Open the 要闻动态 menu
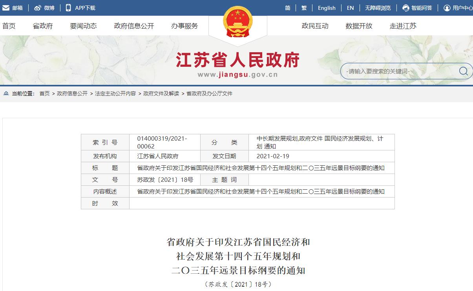This screenshot has width=473, height=291. click(x=83, y=26)
